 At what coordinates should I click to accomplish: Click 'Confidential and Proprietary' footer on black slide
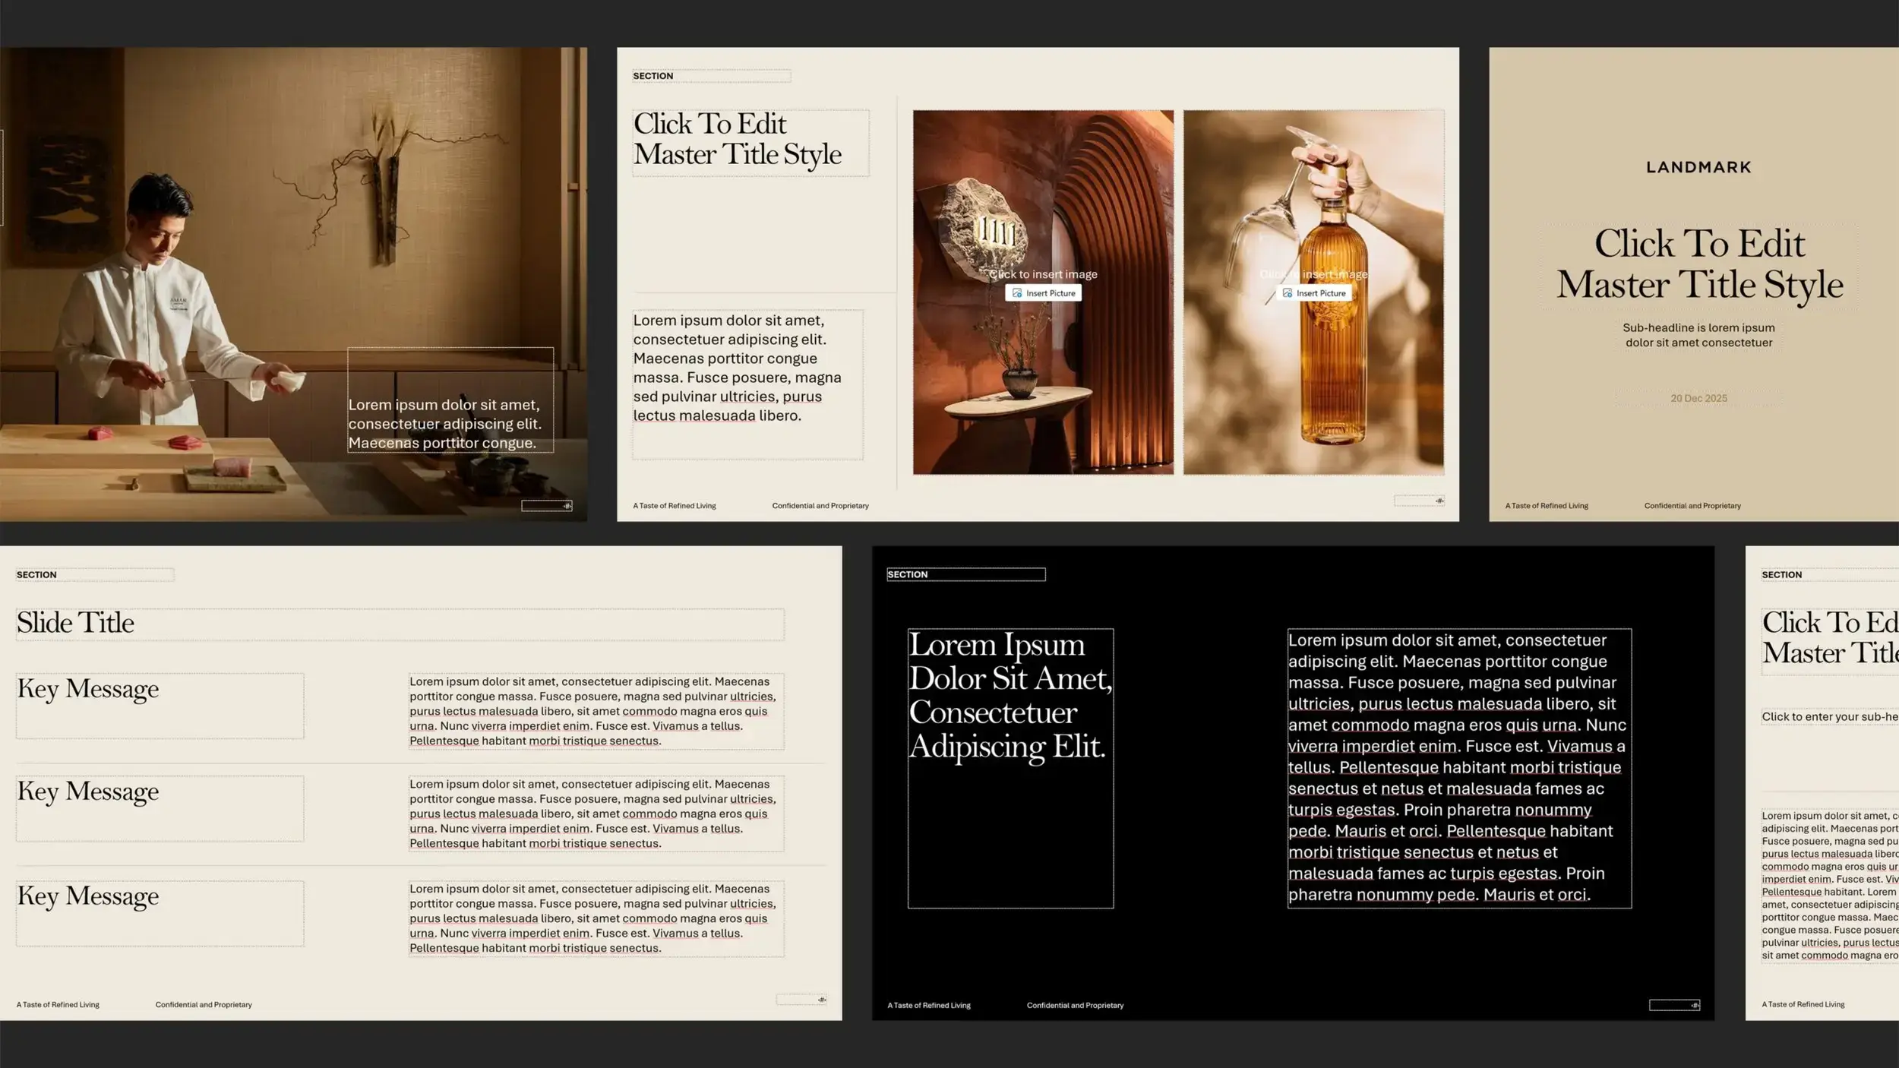click(x=1075, y=1005)
